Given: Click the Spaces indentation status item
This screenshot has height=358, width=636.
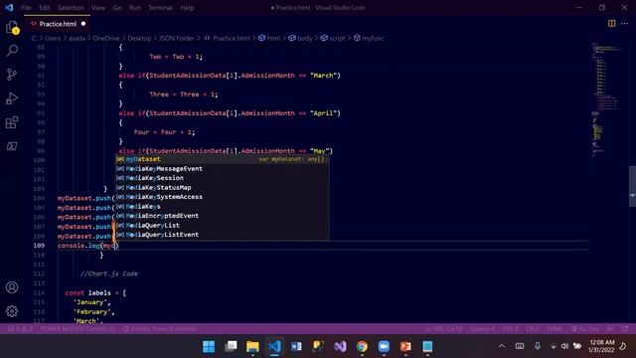Looking at the screenshot, I should tap(482, 329).
